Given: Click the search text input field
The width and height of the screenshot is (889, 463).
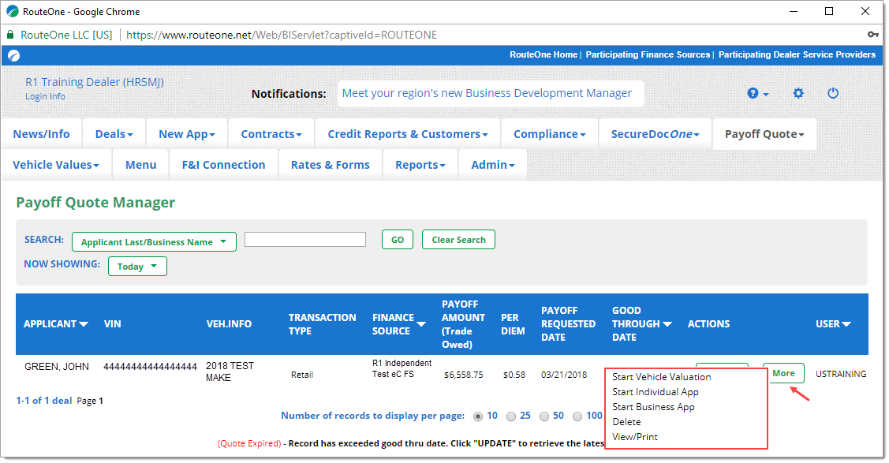Looking at the screenshot, I should 305,240.
